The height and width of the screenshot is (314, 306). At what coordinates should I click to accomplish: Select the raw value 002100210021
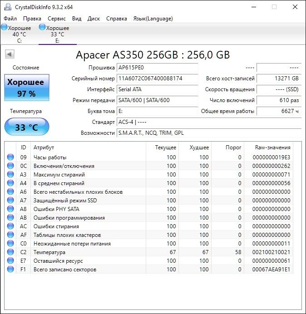pos(271,252)
